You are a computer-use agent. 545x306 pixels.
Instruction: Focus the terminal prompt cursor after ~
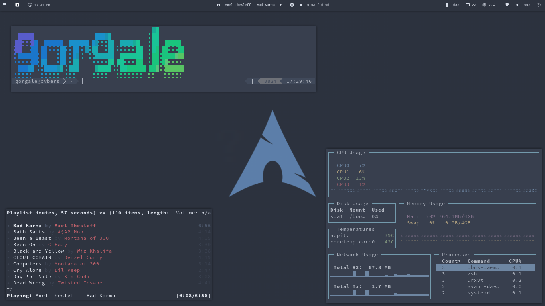coord(84,81)
